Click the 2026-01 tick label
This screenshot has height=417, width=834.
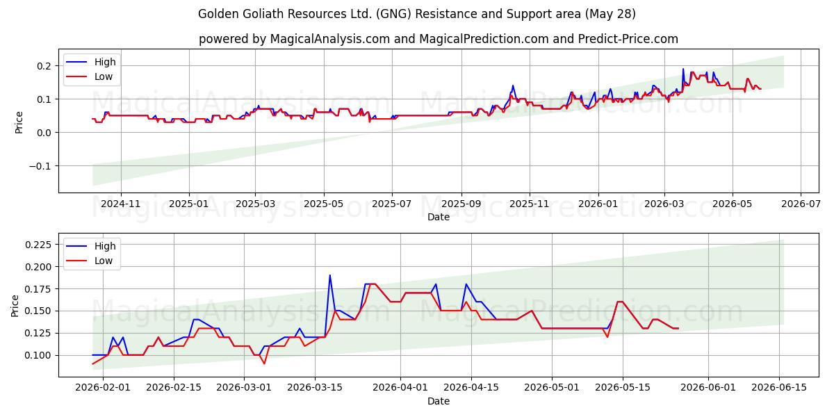[x=598, y=204]
